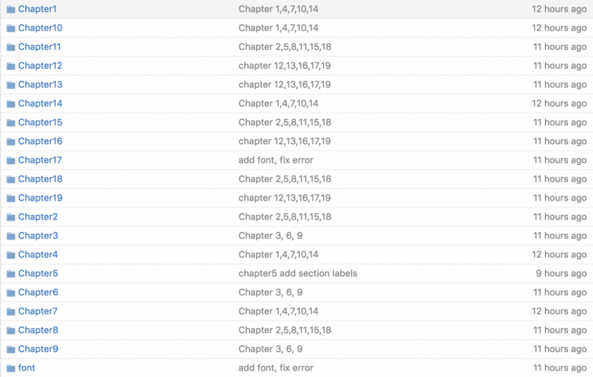
Task: Open the Chapter16 folder name
Action: (40, 141)
